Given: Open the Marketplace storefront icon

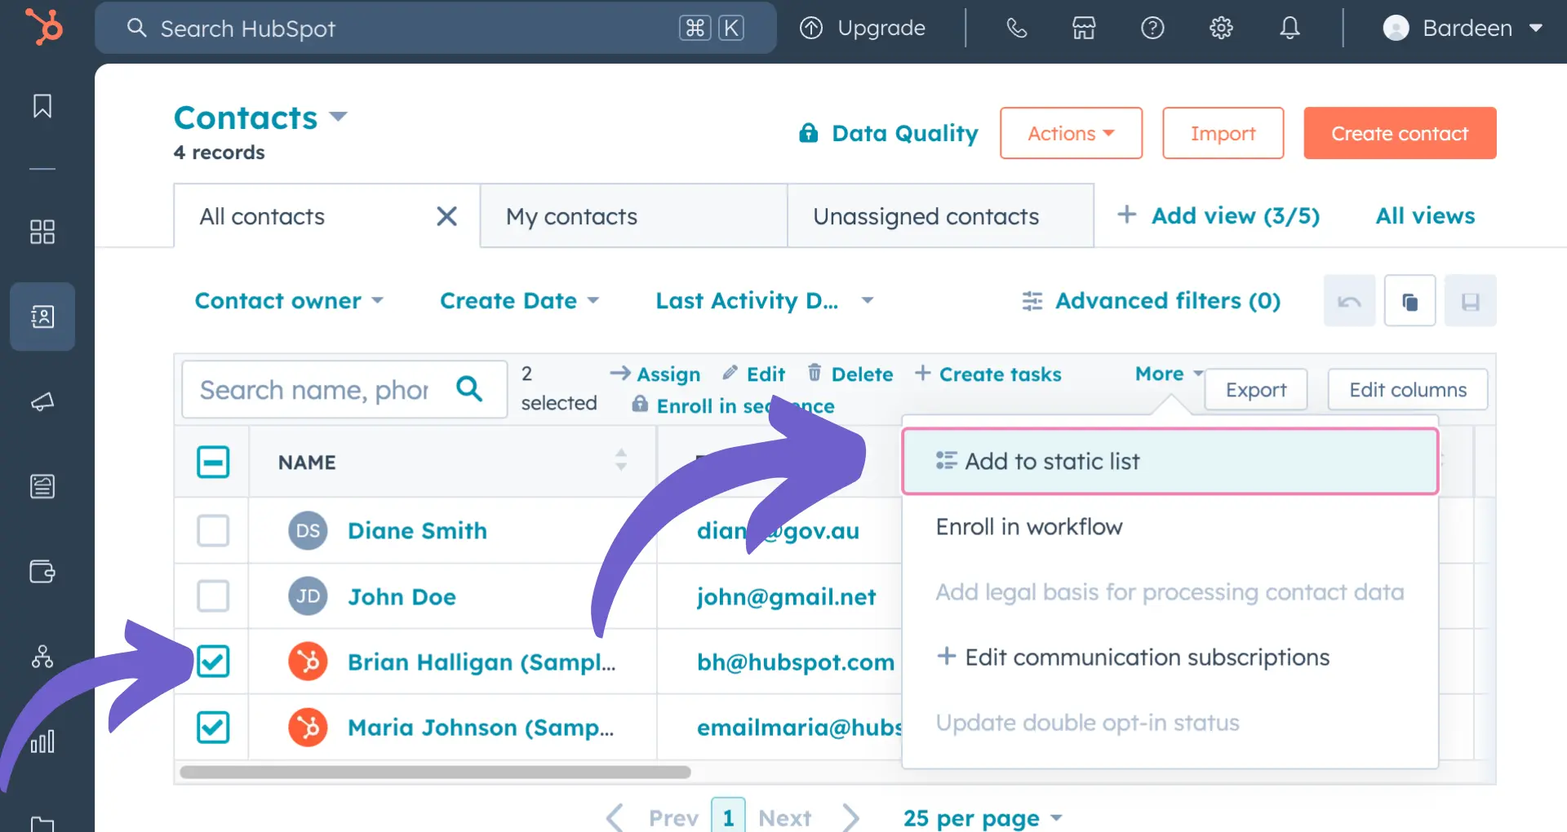Looking at the screenshot, I should point(1084,28).
